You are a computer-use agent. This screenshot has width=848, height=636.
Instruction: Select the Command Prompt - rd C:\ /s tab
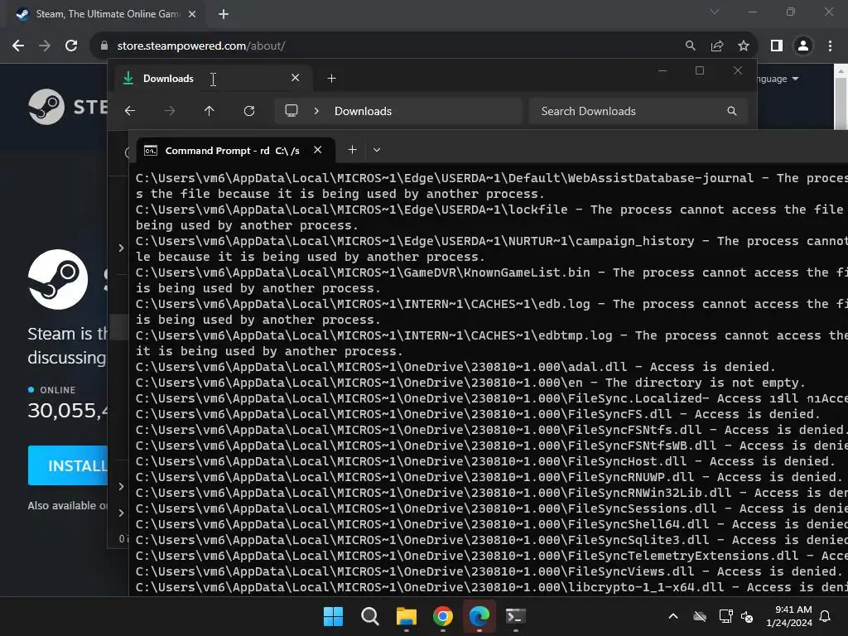click(236, 151)
